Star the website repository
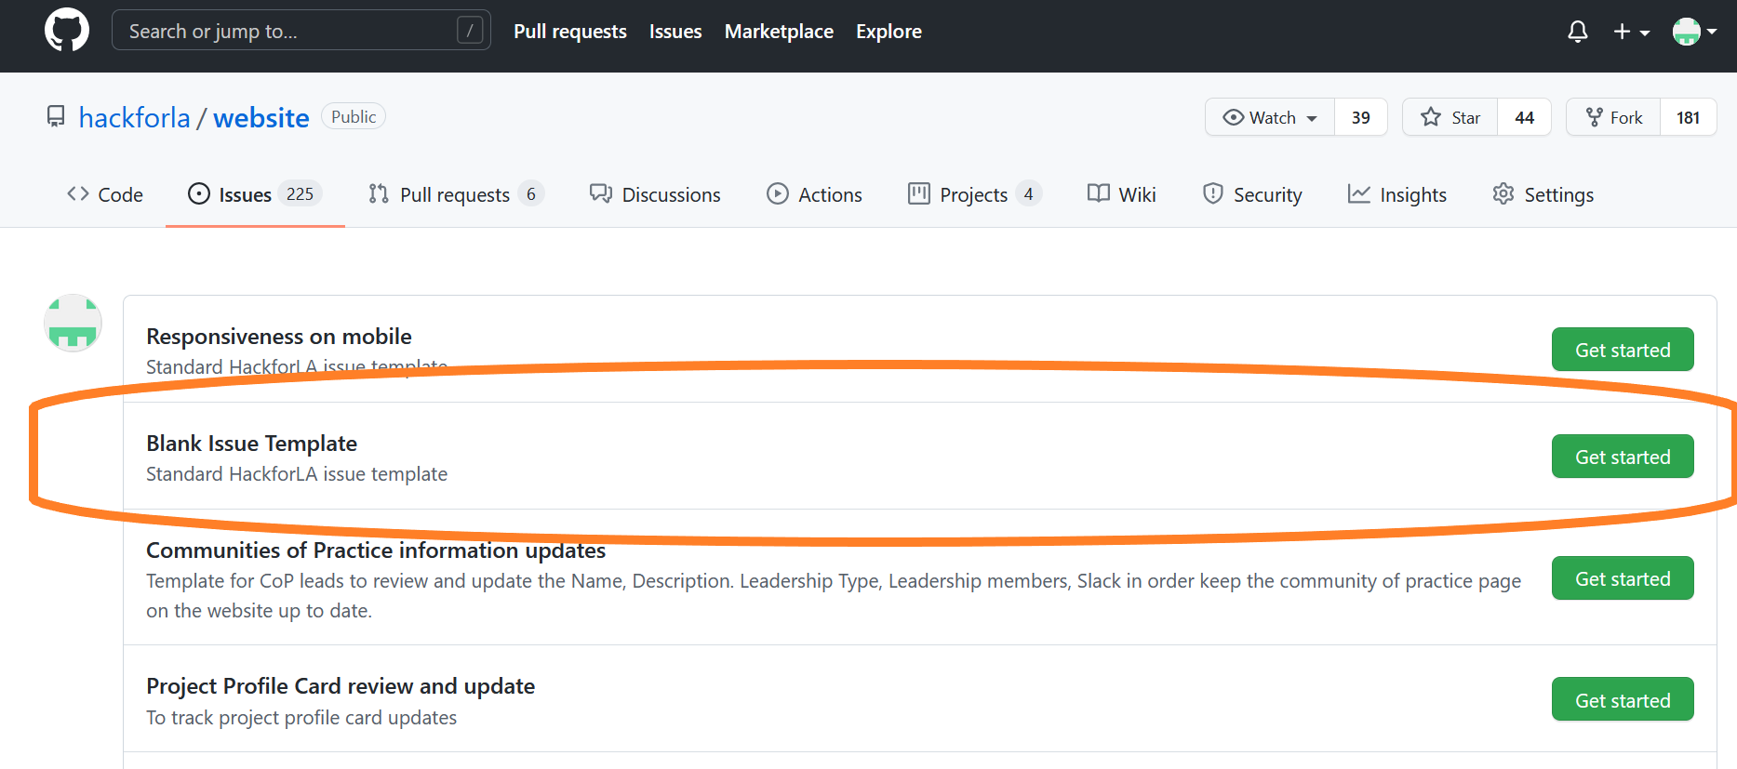Image resolution: width=1737 pixels, height=769 pixels. (1450, 117)
